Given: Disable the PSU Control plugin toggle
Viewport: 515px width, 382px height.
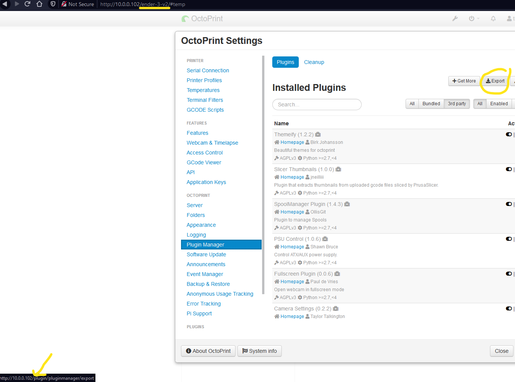Looking at the screenshot, I should tap(509, 239).
